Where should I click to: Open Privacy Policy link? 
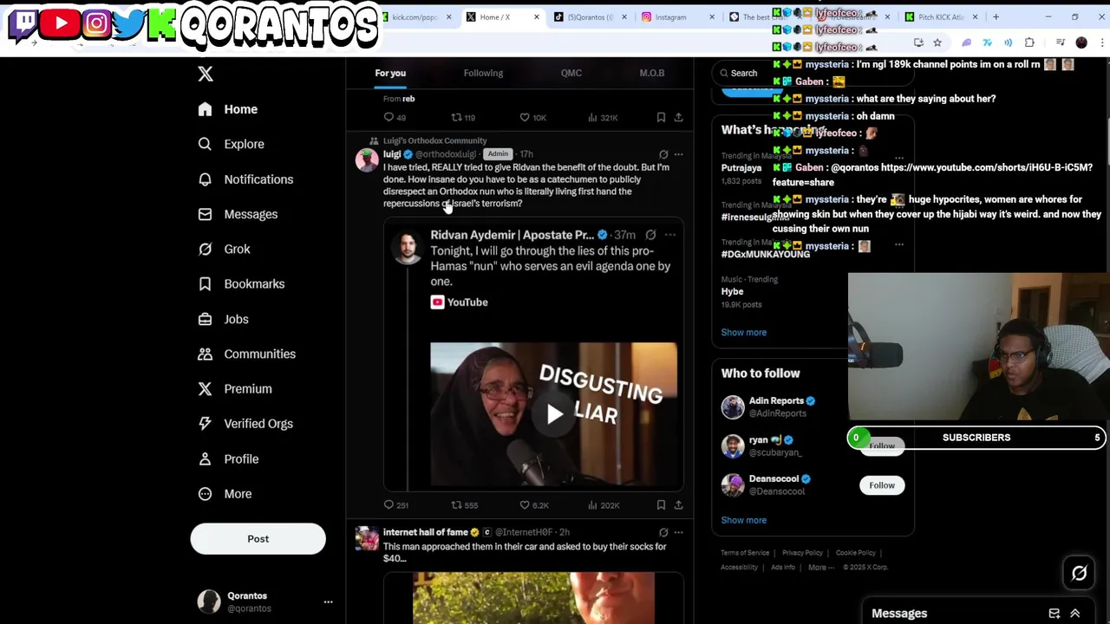[x=802, y=553]
